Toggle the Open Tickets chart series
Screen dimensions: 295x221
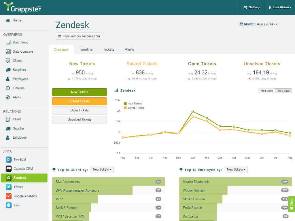80,110
